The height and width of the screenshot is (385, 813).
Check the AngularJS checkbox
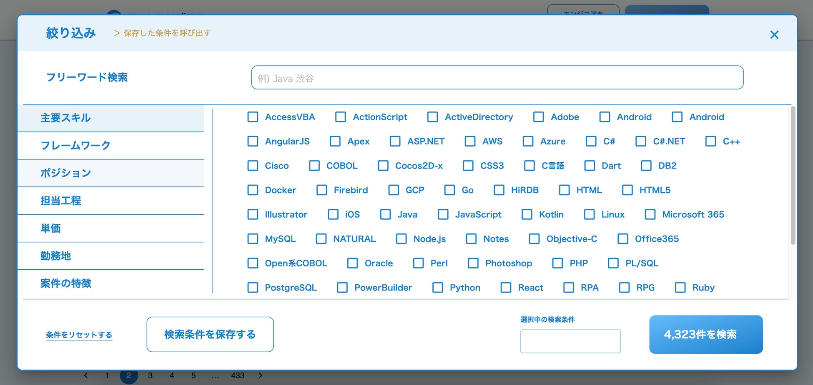pos(253,142)
